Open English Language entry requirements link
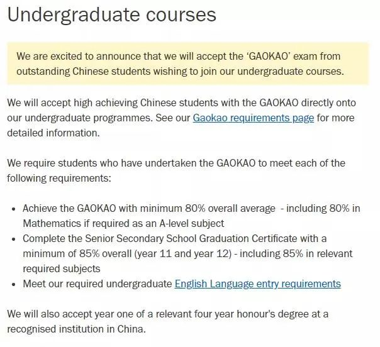Viewport: 380px width, 347px height. coord(257,284)
